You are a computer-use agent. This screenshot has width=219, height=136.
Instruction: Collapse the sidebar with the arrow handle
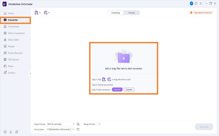pyautogui.click(x=30, y=74)
